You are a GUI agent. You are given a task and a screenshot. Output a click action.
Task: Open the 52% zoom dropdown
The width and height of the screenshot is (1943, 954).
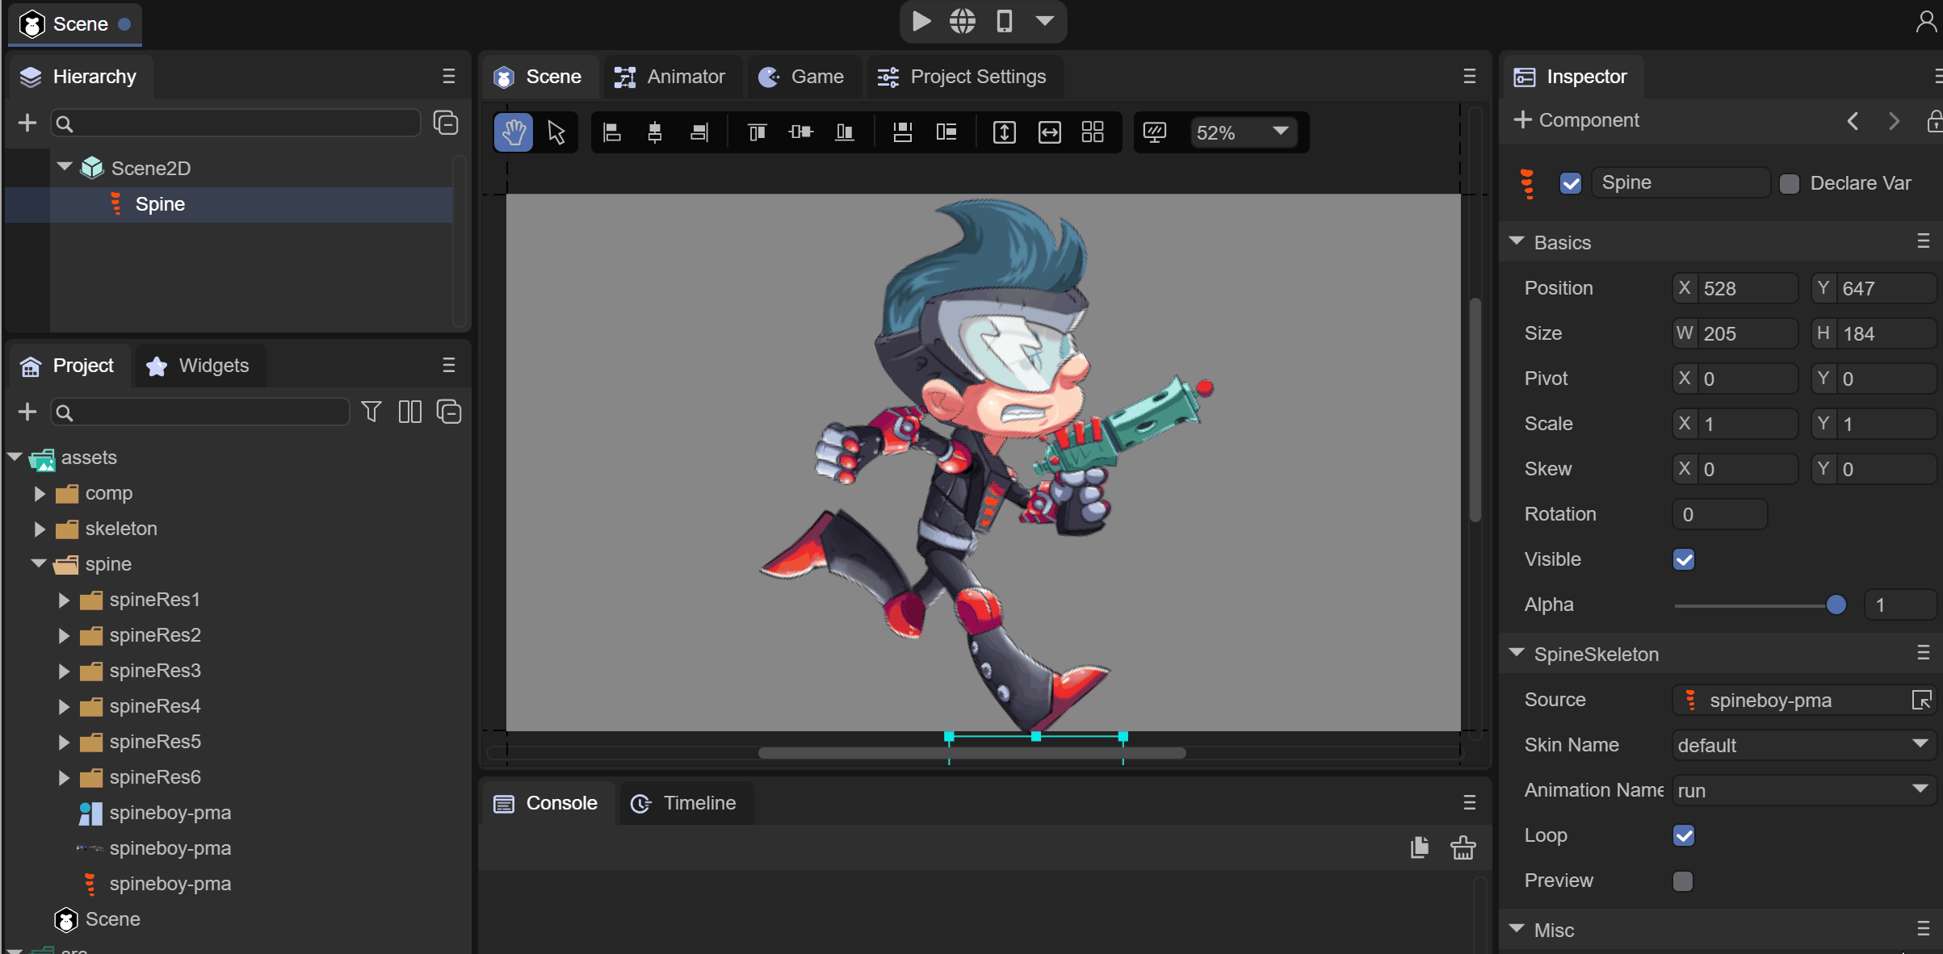tap(1243, 132)
